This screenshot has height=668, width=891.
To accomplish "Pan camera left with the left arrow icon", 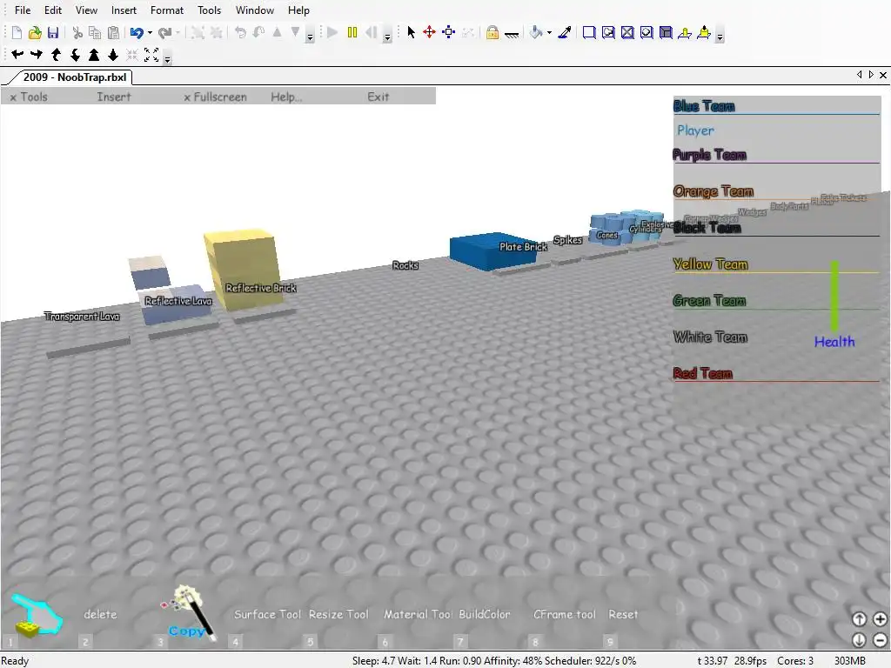I will point(17,55).
